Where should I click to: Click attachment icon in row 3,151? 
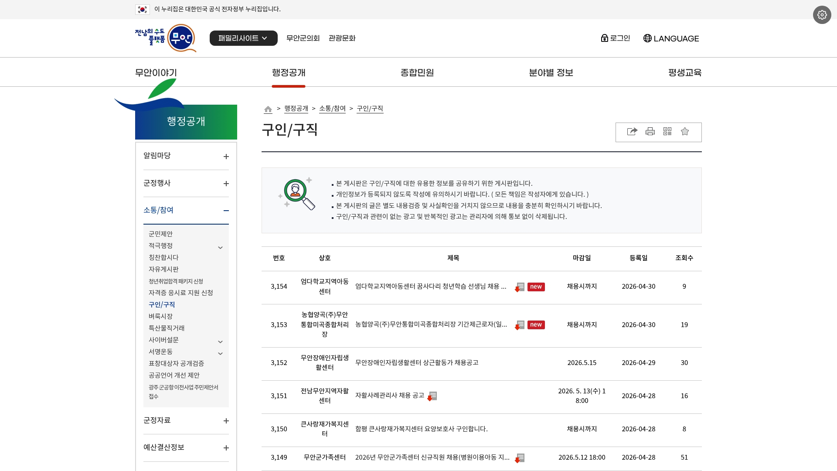(432, 396)
